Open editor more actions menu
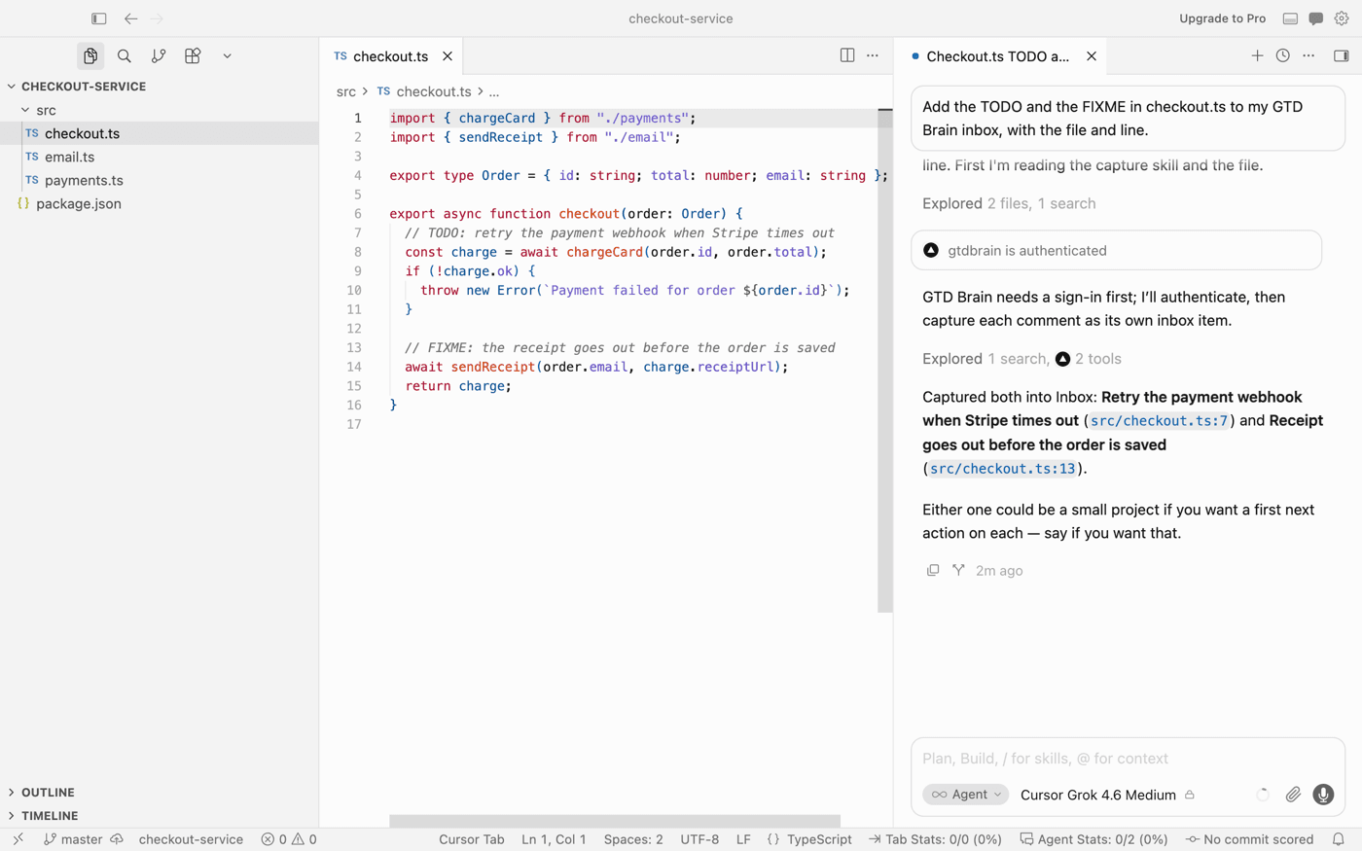1362x851 pixels. coord(873,55)
